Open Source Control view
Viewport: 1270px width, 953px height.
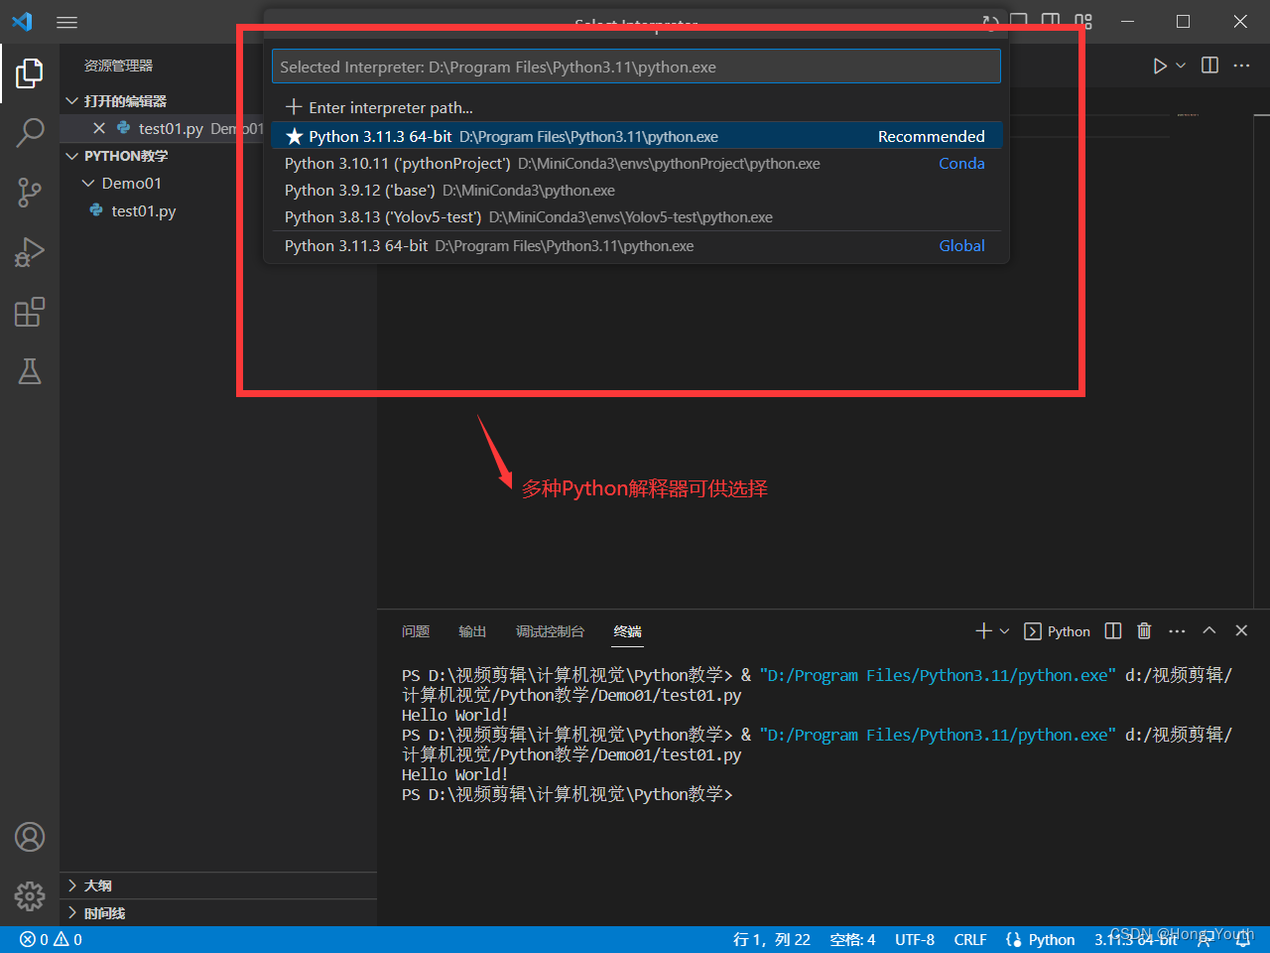coord(30,193)
